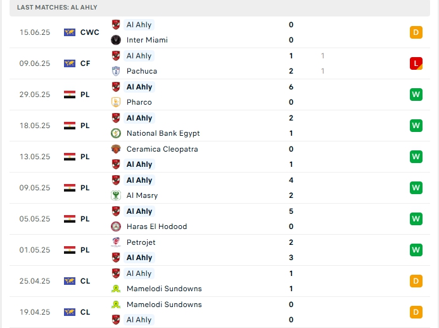This screenshot has width=439, height=328.
Task: Click the red L result badge
Action: [416, 63]
